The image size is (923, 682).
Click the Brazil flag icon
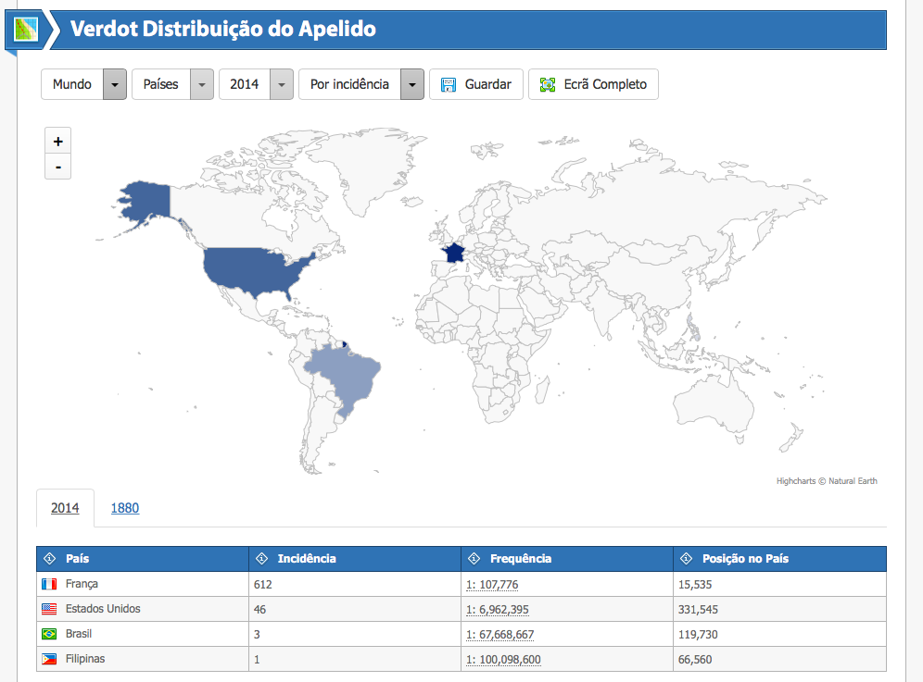(49, 634)
